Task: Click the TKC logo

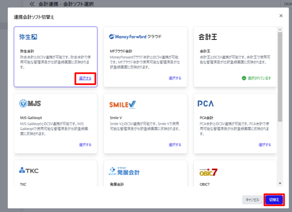Action: point(29,170)
